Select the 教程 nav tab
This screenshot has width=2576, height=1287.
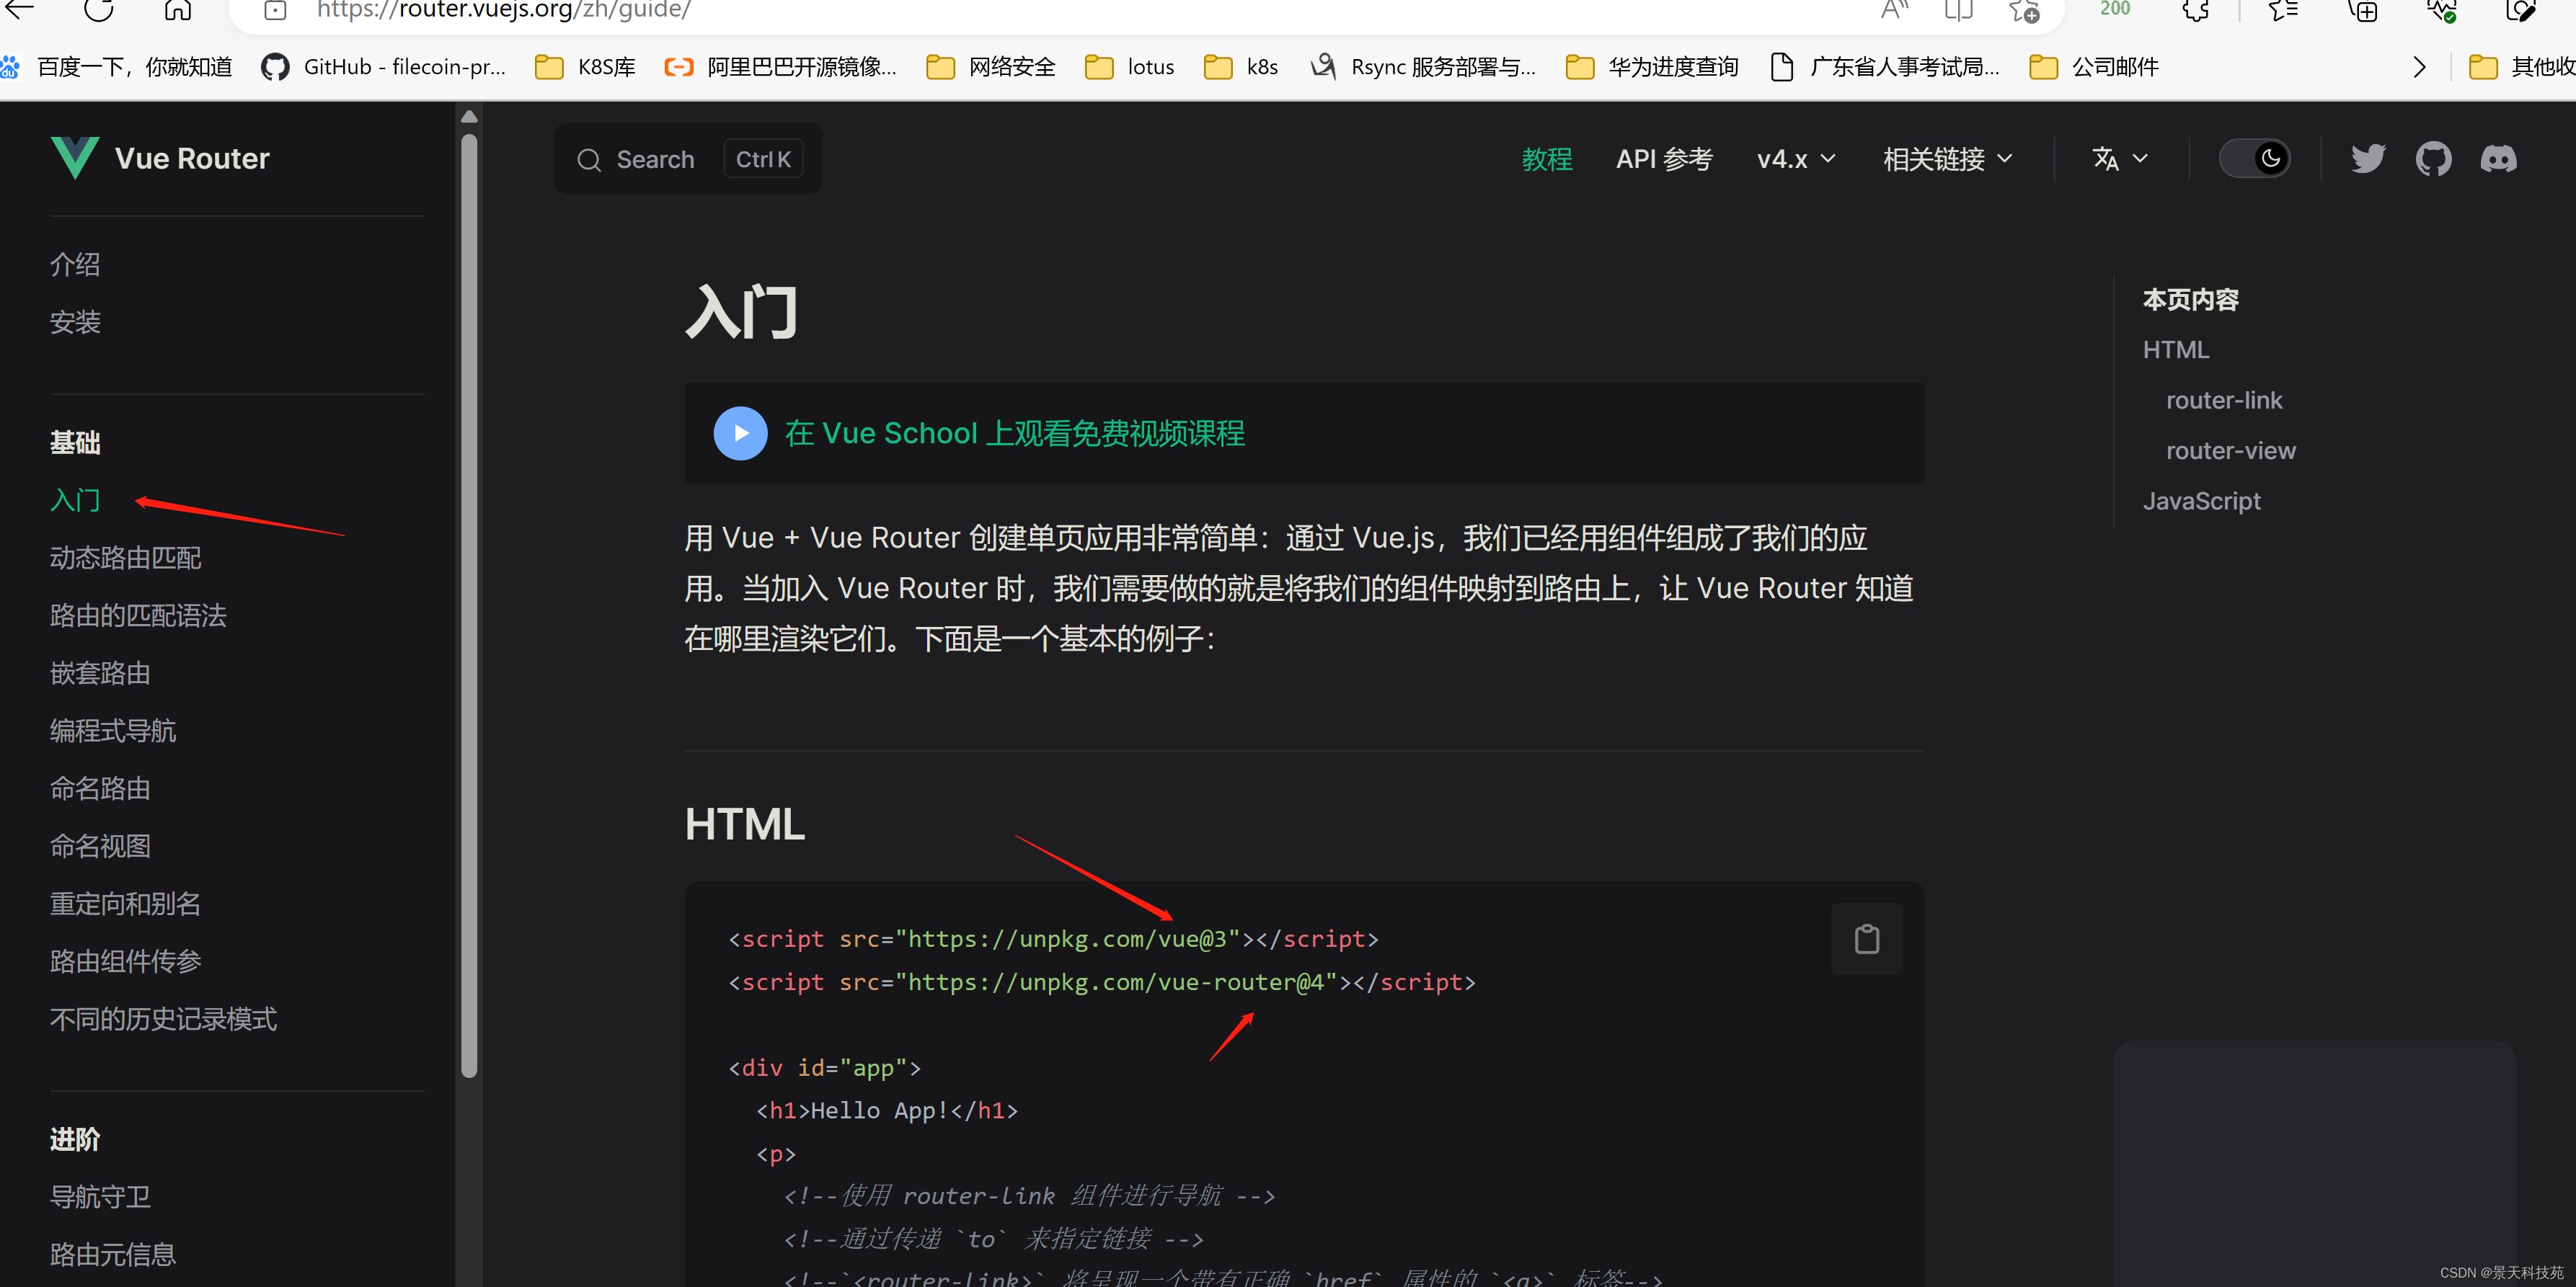click(x=1546, y=159)
